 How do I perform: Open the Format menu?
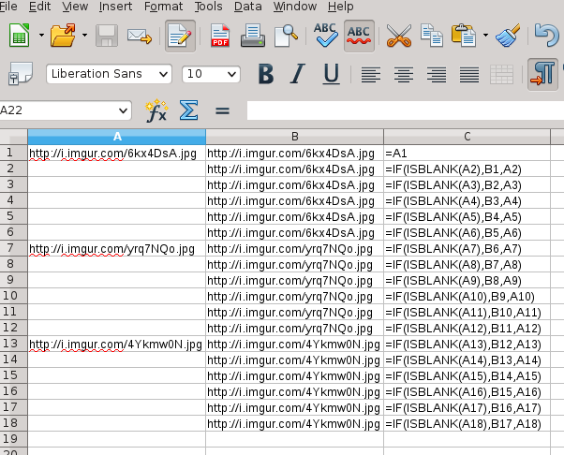(x=163, y=7)
